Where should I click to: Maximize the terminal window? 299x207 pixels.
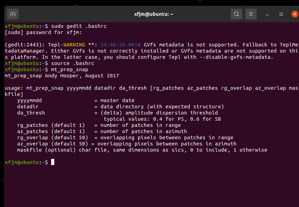click(281, 14)
